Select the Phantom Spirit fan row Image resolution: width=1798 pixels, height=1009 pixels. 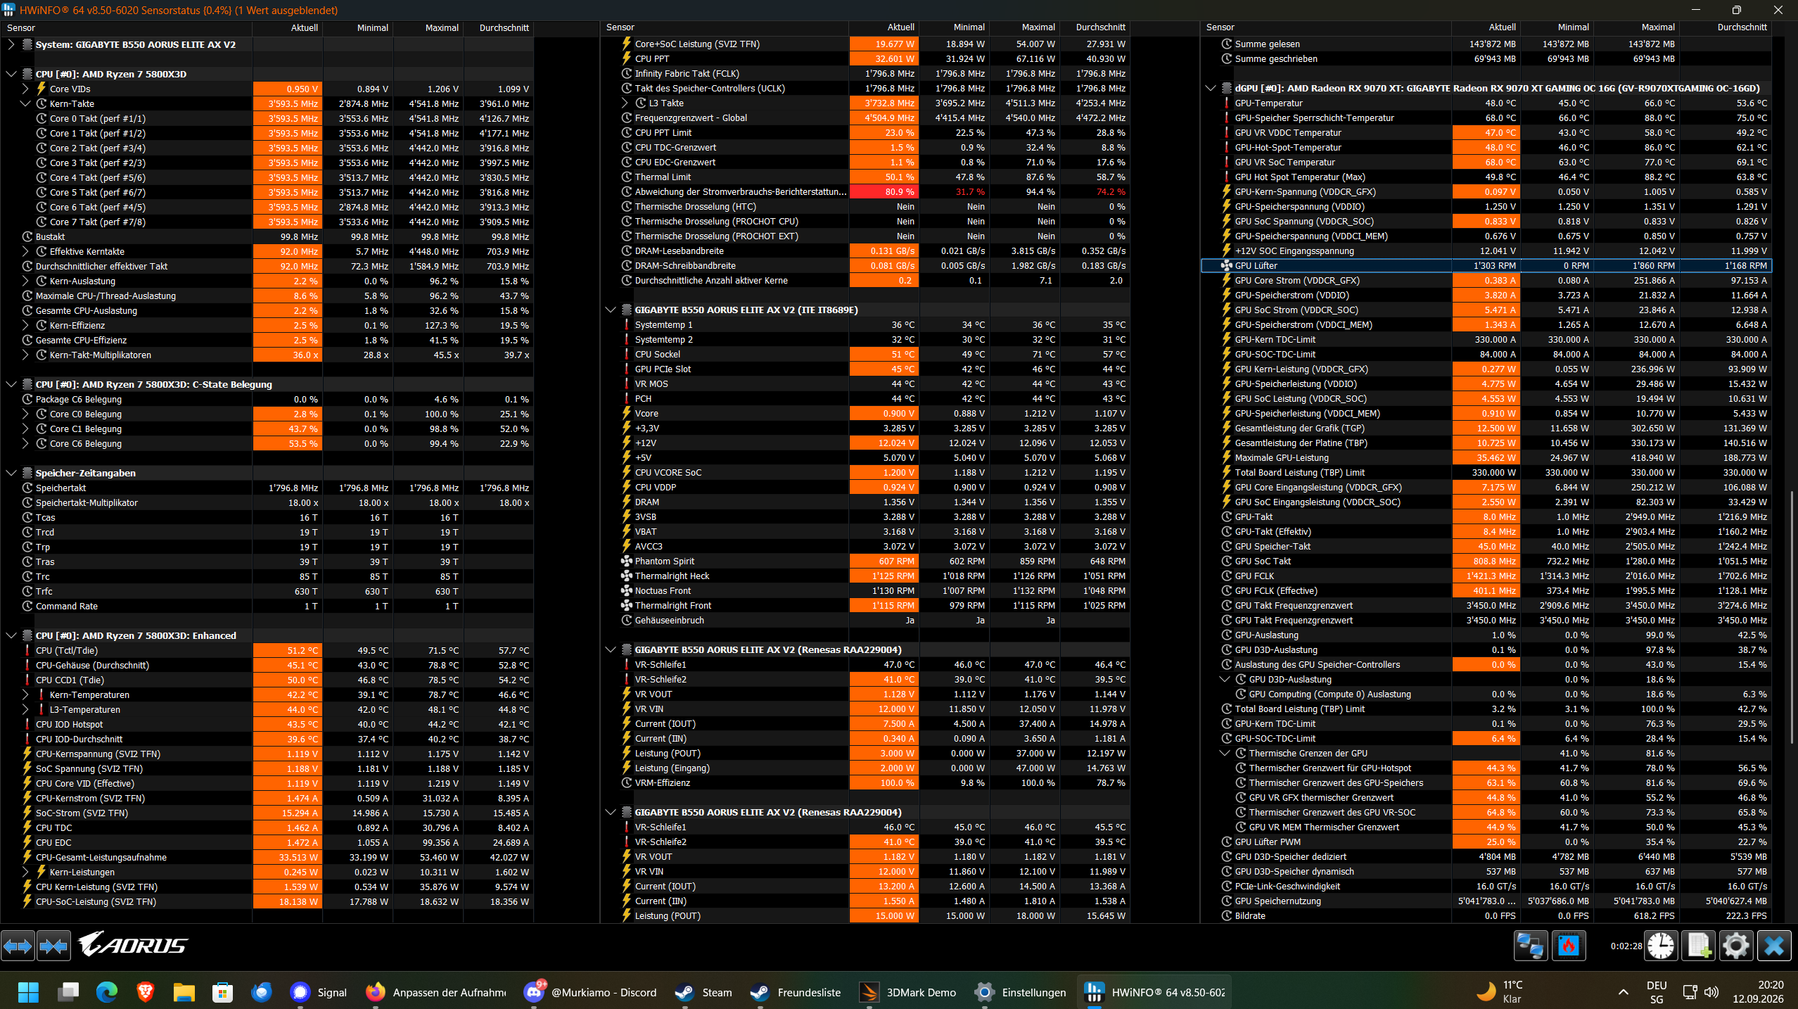865,561
